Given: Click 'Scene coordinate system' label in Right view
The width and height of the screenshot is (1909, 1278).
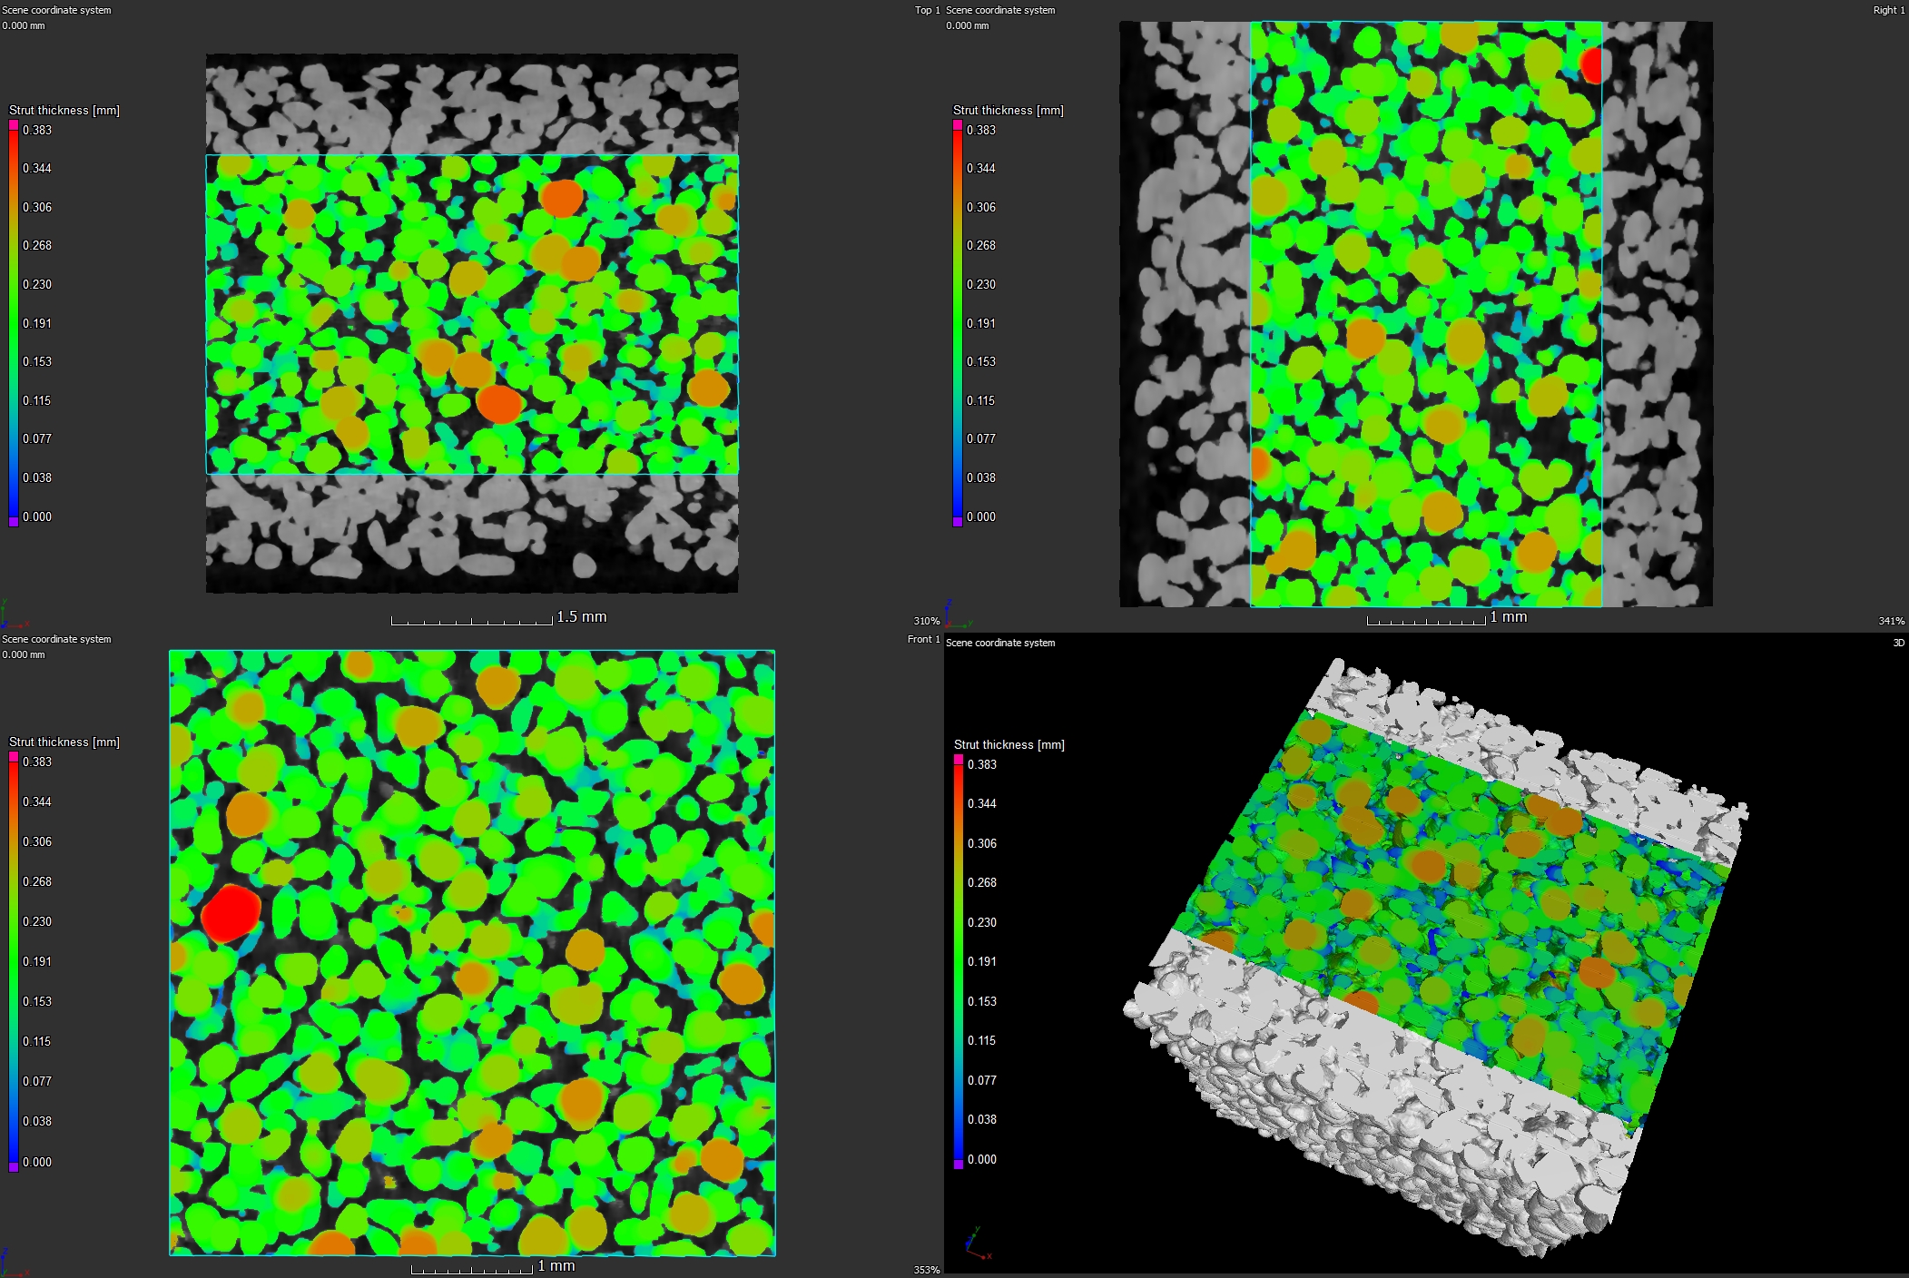Looking at the screenshot, I should click(x=1000, y=10).
